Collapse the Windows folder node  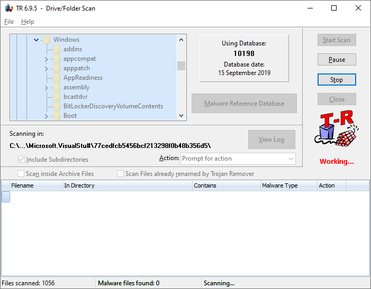click(x=36, y=40)
